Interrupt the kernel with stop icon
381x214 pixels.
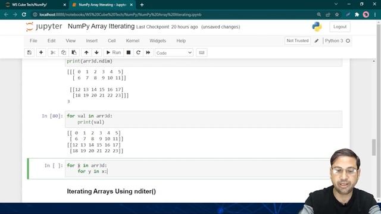(129, 53)
